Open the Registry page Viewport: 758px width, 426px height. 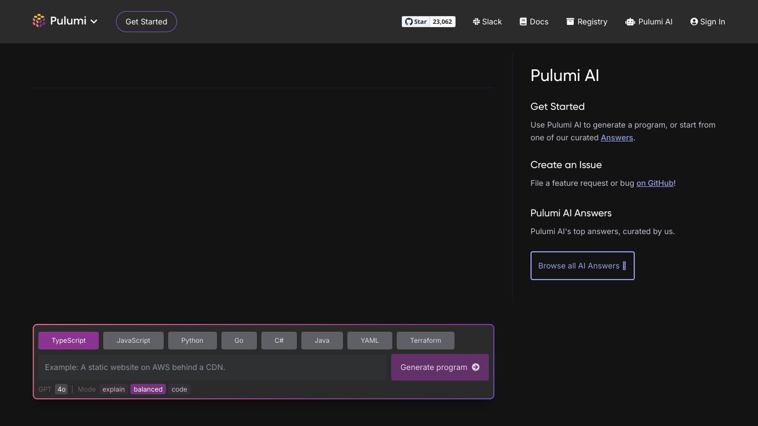(x=587, y=22)
